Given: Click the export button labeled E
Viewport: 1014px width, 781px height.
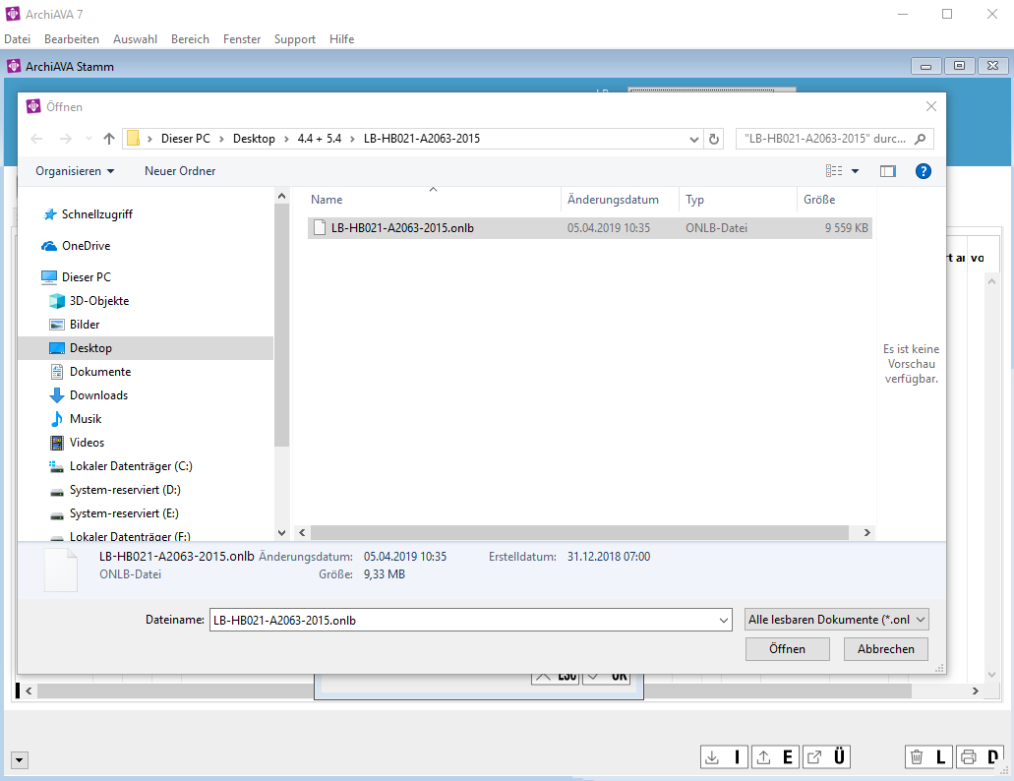Looking at the screenshot, I should click(775, 756).
